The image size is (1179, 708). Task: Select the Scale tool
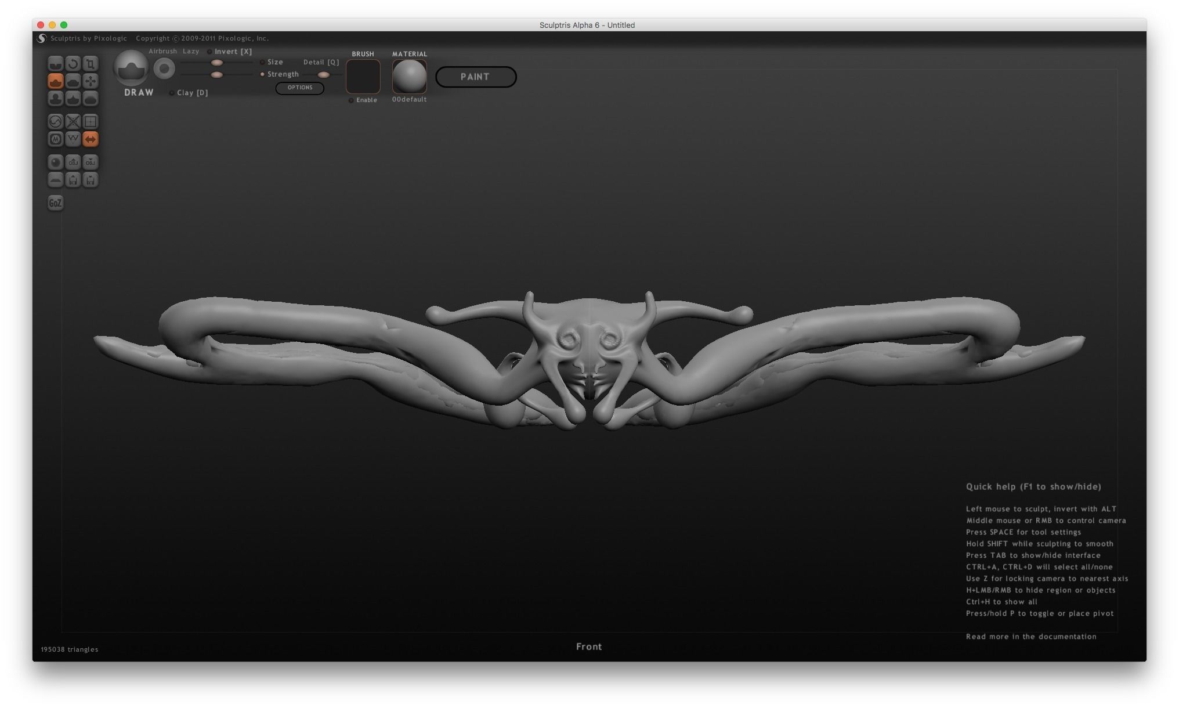click(x=91, y=63)
